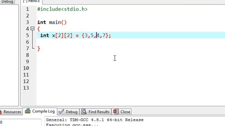Screen dimensions: 225x126
Task: Open the Debug side panel tab
Action: pyautogui.click(x=7, y=1)
